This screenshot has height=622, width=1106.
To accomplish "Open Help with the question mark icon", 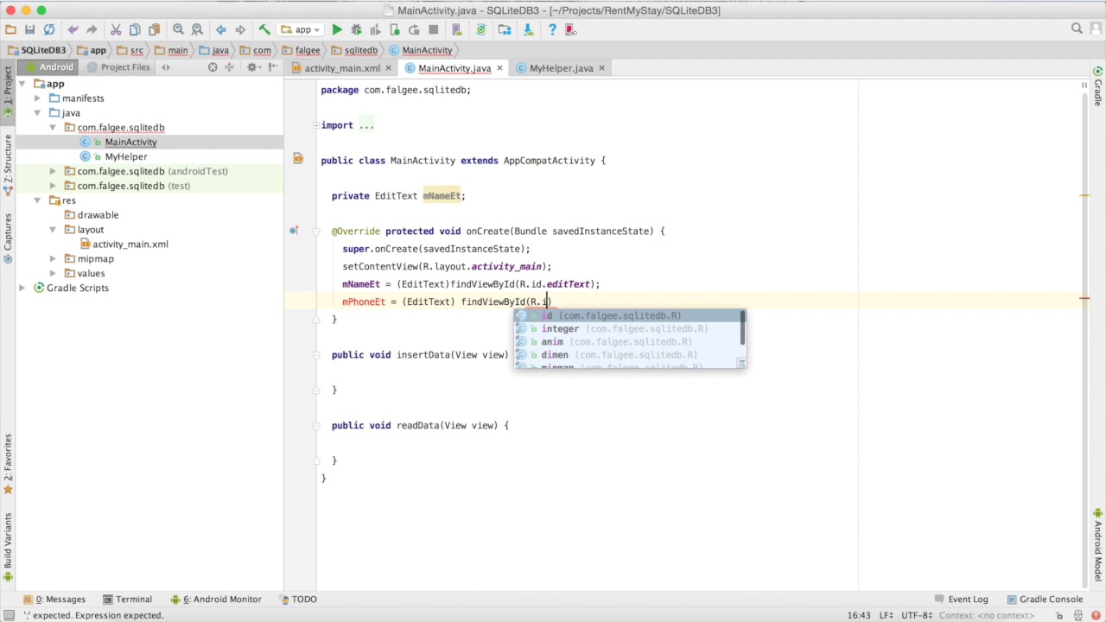I will tap(552, 29).
